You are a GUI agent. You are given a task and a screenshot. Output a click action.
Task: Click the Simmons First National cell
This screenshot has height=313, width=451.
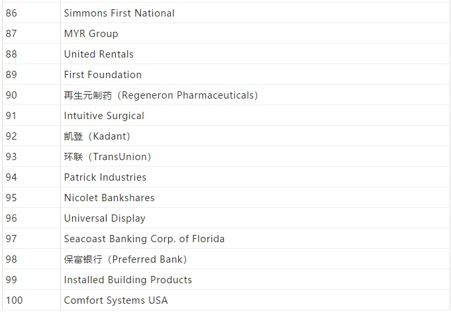pyautogui.click(x=119, y=13)
